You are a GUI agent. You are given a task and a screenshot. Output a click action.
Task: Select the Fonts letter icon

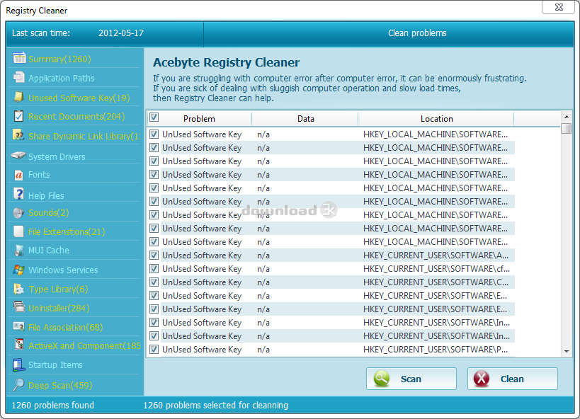pos(18,175)
